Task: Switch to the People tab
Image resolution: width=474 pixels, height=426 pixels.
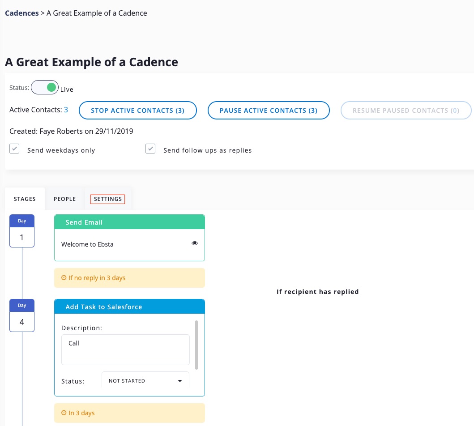Action: click(65, 199)
